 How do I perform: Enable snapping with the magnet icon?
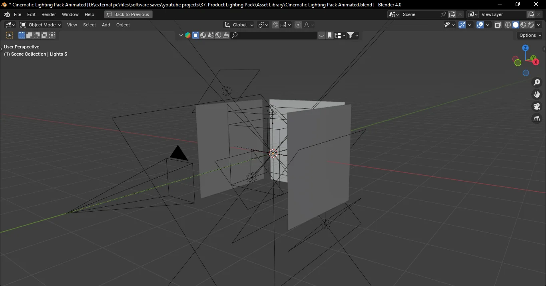point(275,24)
